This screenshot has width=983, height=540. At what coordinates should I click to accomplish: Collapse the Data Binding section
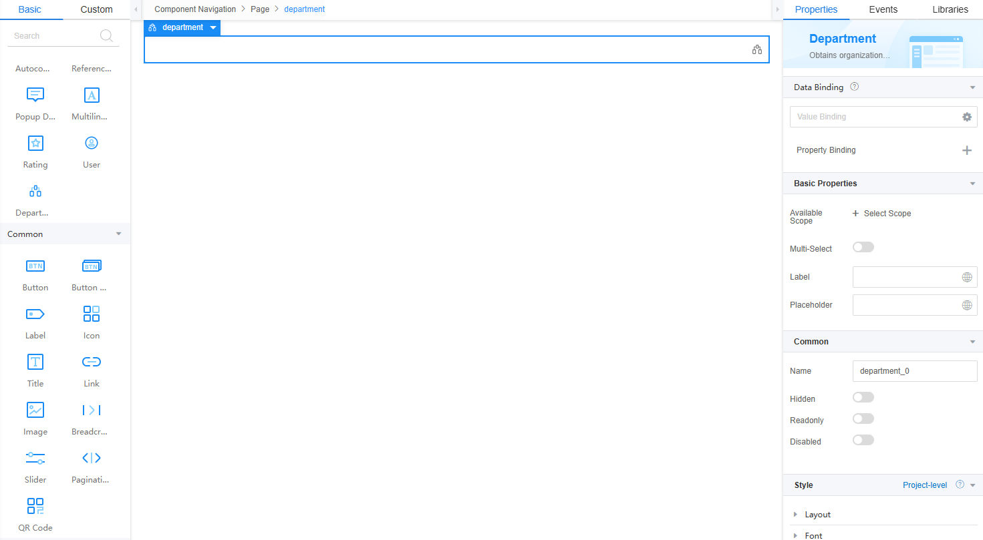pyautogui.click(x=972, y=87)
